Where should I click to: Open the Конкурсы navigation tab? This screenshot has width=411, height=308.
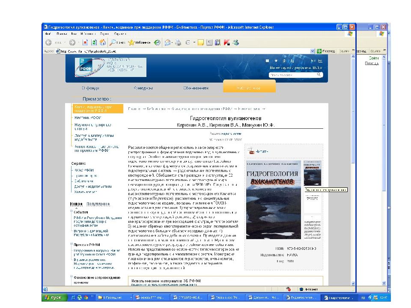click(x=143, y=88)
